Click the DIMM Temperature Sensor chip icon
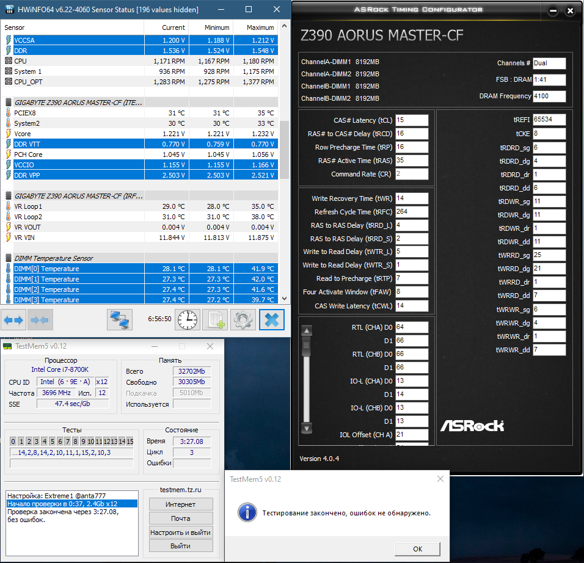This screenshot has width=584, height=563. pyautogui.click(x=8, y=258)
